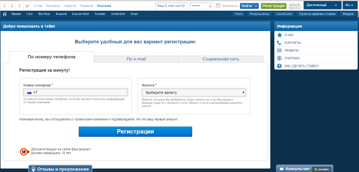Open the Правила top link
The image size is (359, 172).
click(x=87, y=6)
